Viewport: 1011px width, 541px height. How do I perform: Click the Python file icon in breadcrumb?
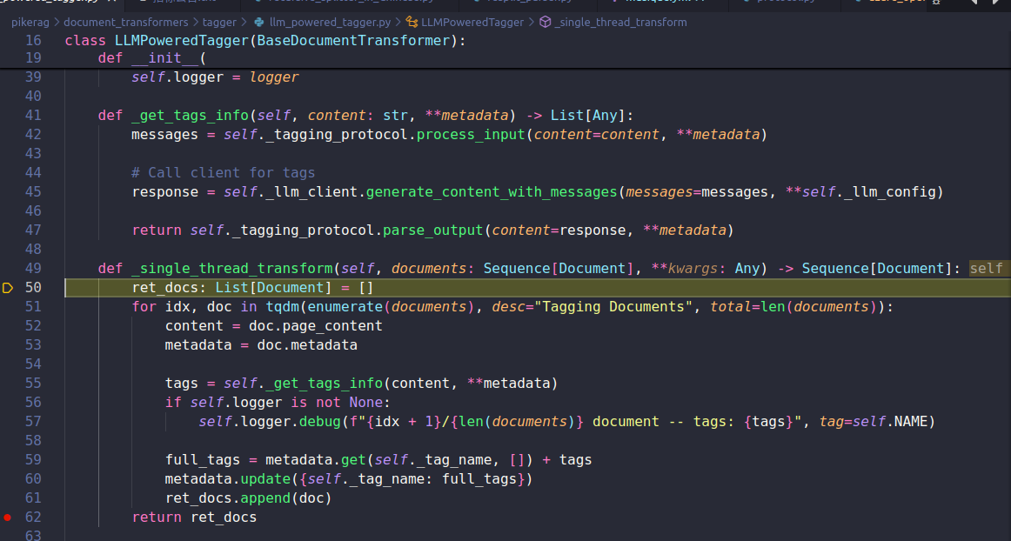pyautogui.click(x=258, y=22)
